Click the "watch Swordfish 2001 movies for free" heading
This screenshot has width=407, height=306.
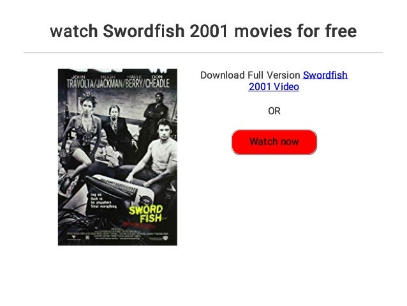204,31
